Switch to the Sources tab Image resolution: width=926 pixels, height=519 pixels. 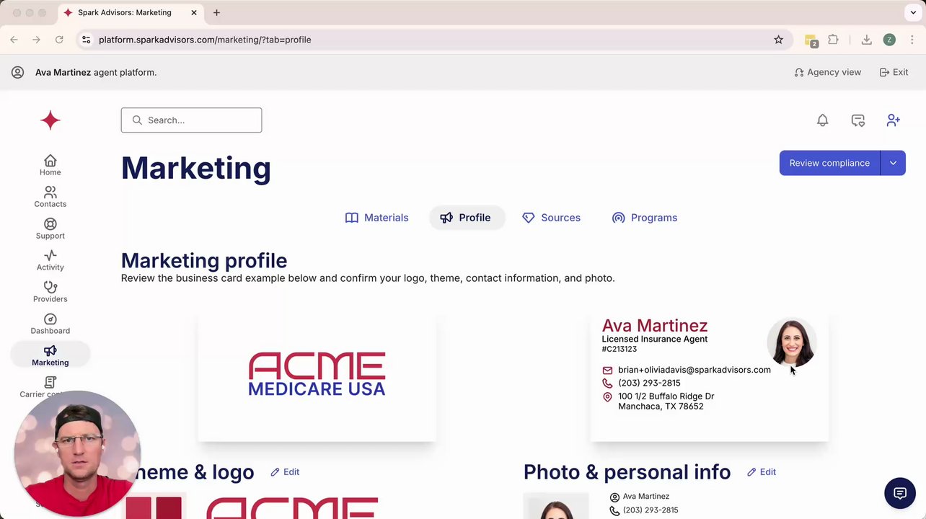click(551, 218)
